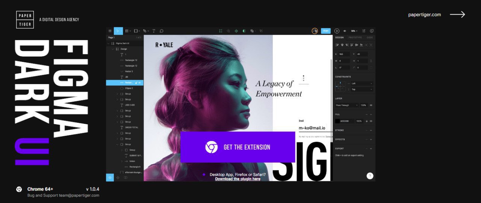Select the Pen tool

click(x=145, y=31)
